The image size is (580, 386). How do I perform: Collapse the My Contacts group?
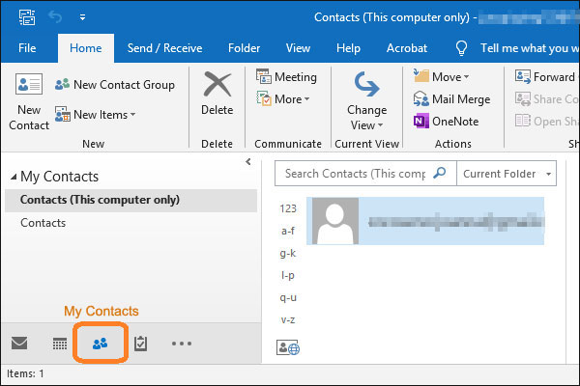[x=14, y=177]
